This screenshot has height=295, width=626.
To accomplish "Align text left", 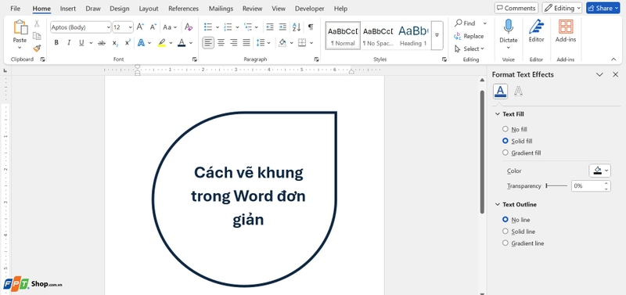I will coord(208,42).
